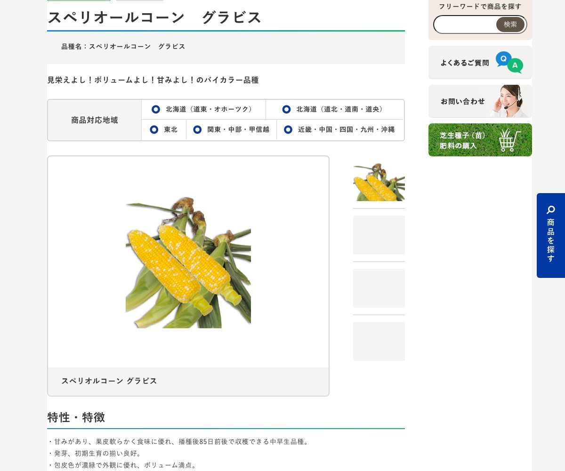This screenshot has height=471, width=565.
Task: Click the 検索 search button
Action: pos(510,24)
